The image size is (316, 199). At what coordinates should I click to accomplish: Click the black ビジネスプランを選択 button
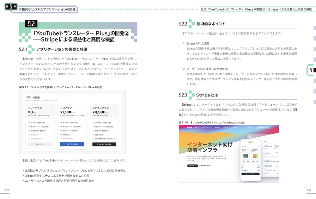pos(104,144)
